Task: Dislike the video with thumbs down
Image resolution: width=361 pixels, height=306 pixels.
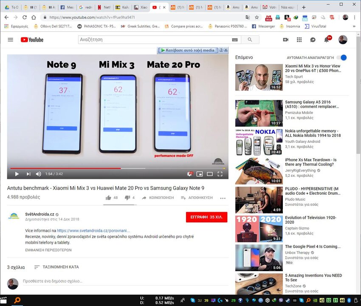Action: point(127,198)
